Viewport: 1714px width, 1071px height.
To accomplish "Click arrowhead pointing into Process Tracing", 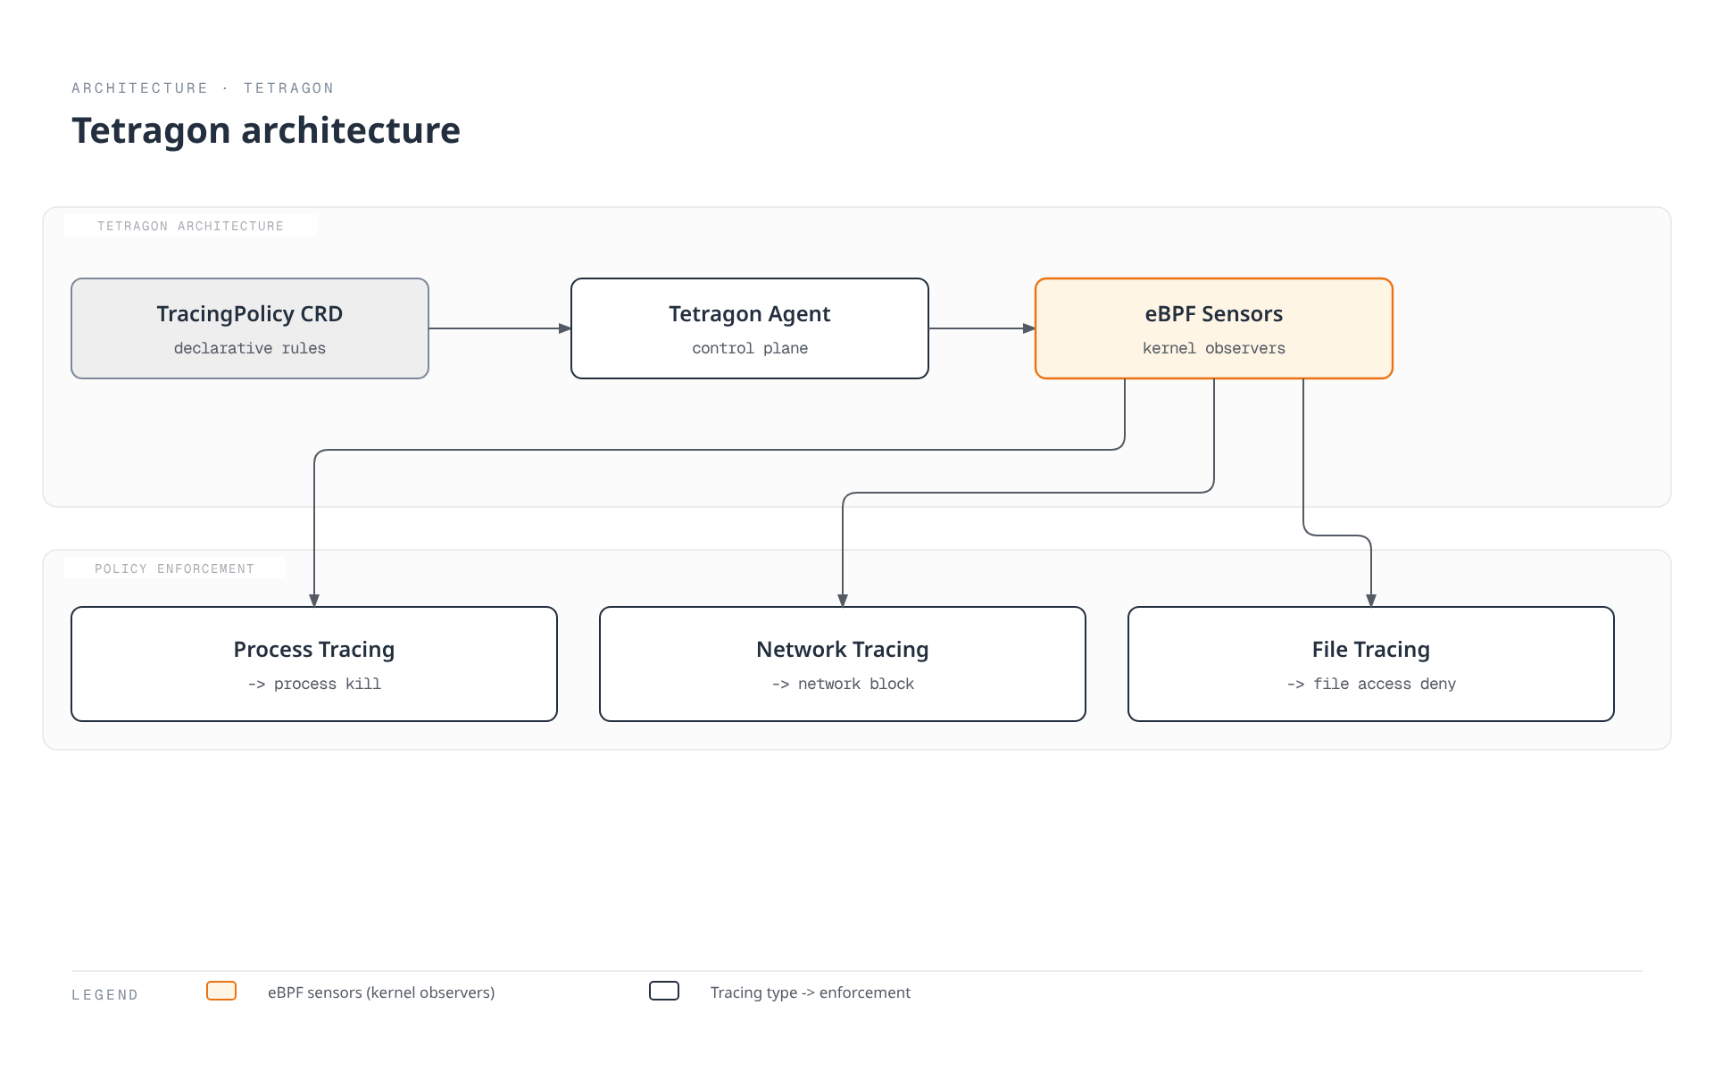I will (314, 601).
